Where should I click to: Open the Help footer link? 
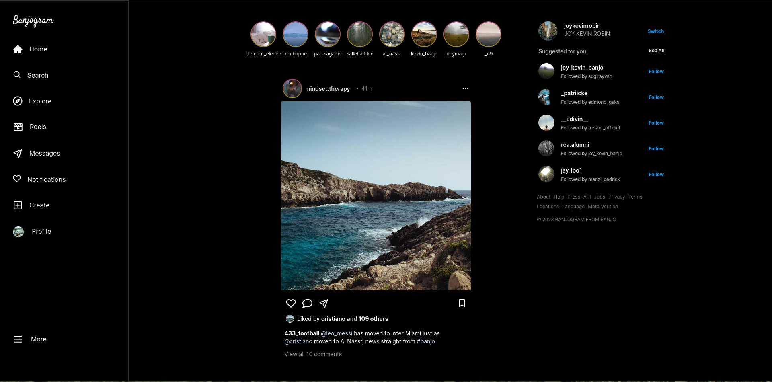point(559,197)
